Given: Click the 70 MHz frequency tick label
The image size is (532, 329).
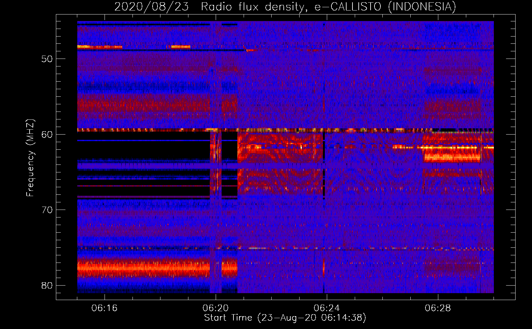Looking at the screenshot, I should point(47,210).
